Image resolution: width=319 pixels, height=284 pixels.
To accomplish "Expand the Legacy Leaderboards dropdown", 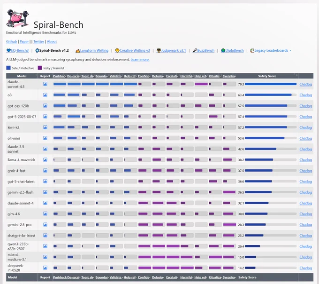I will 271,50.
